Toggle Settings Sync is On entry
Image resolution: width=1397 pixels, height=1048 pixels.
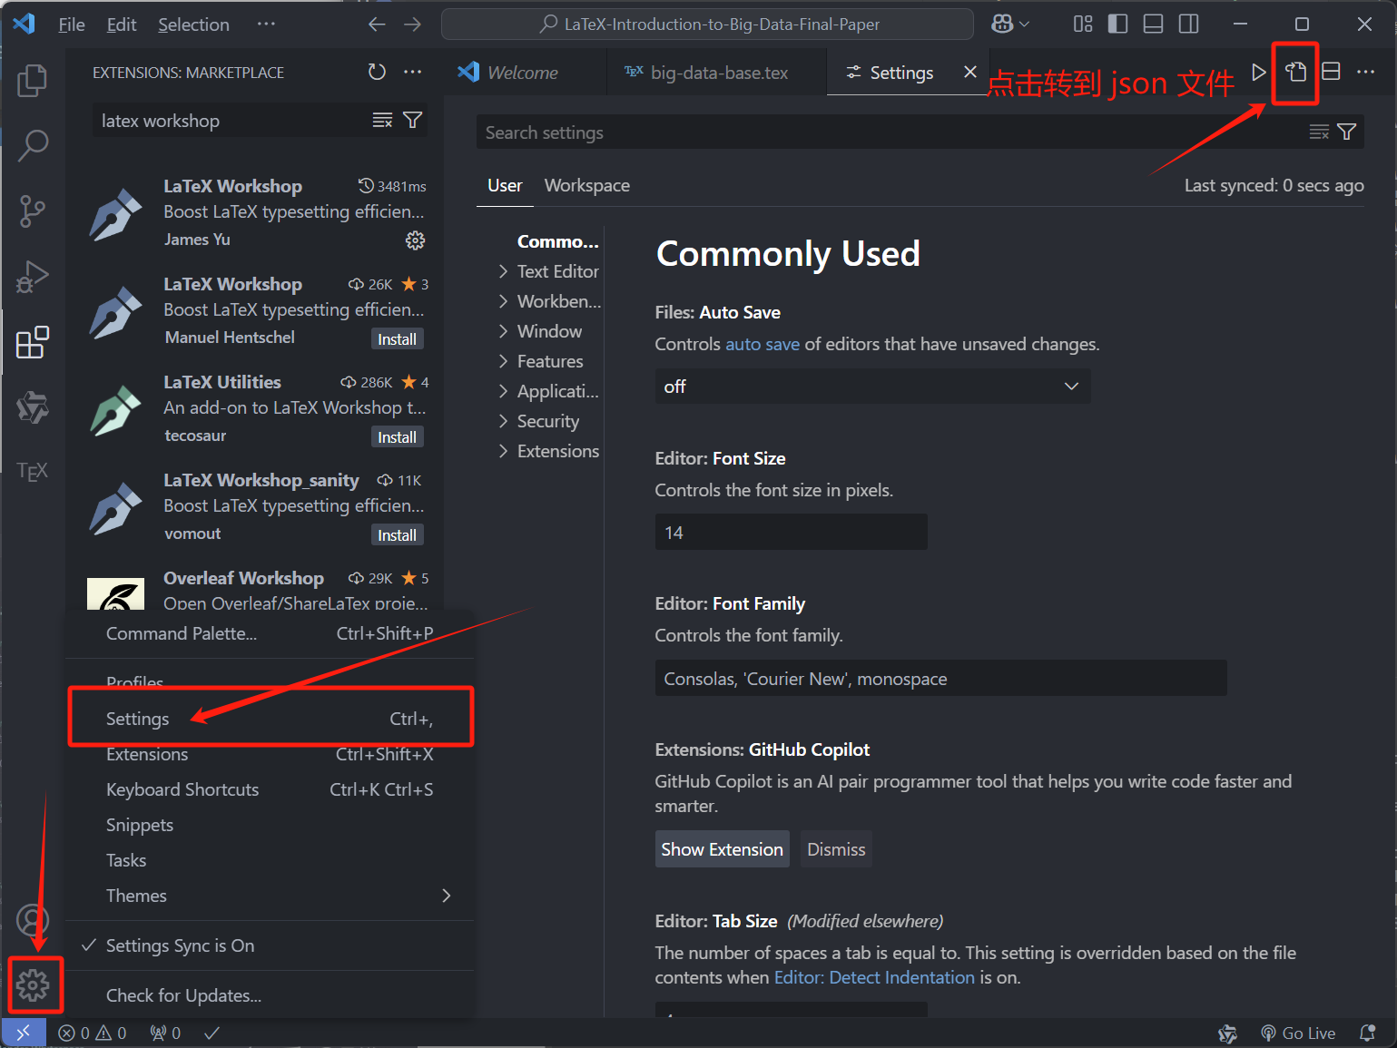click(271, 945)
